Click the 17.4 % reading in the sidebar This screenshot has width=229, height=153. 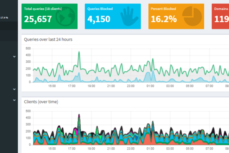pyautogui.click(x=5, y=17)
